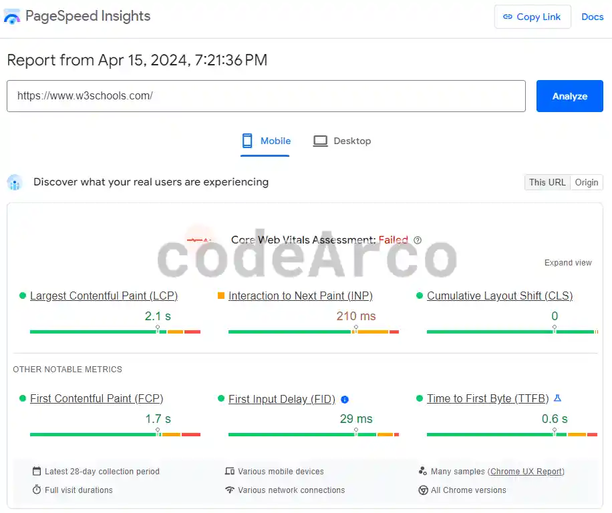Open the Cumulative Layout Shift (CLS) link

click(x=500, y=296)
